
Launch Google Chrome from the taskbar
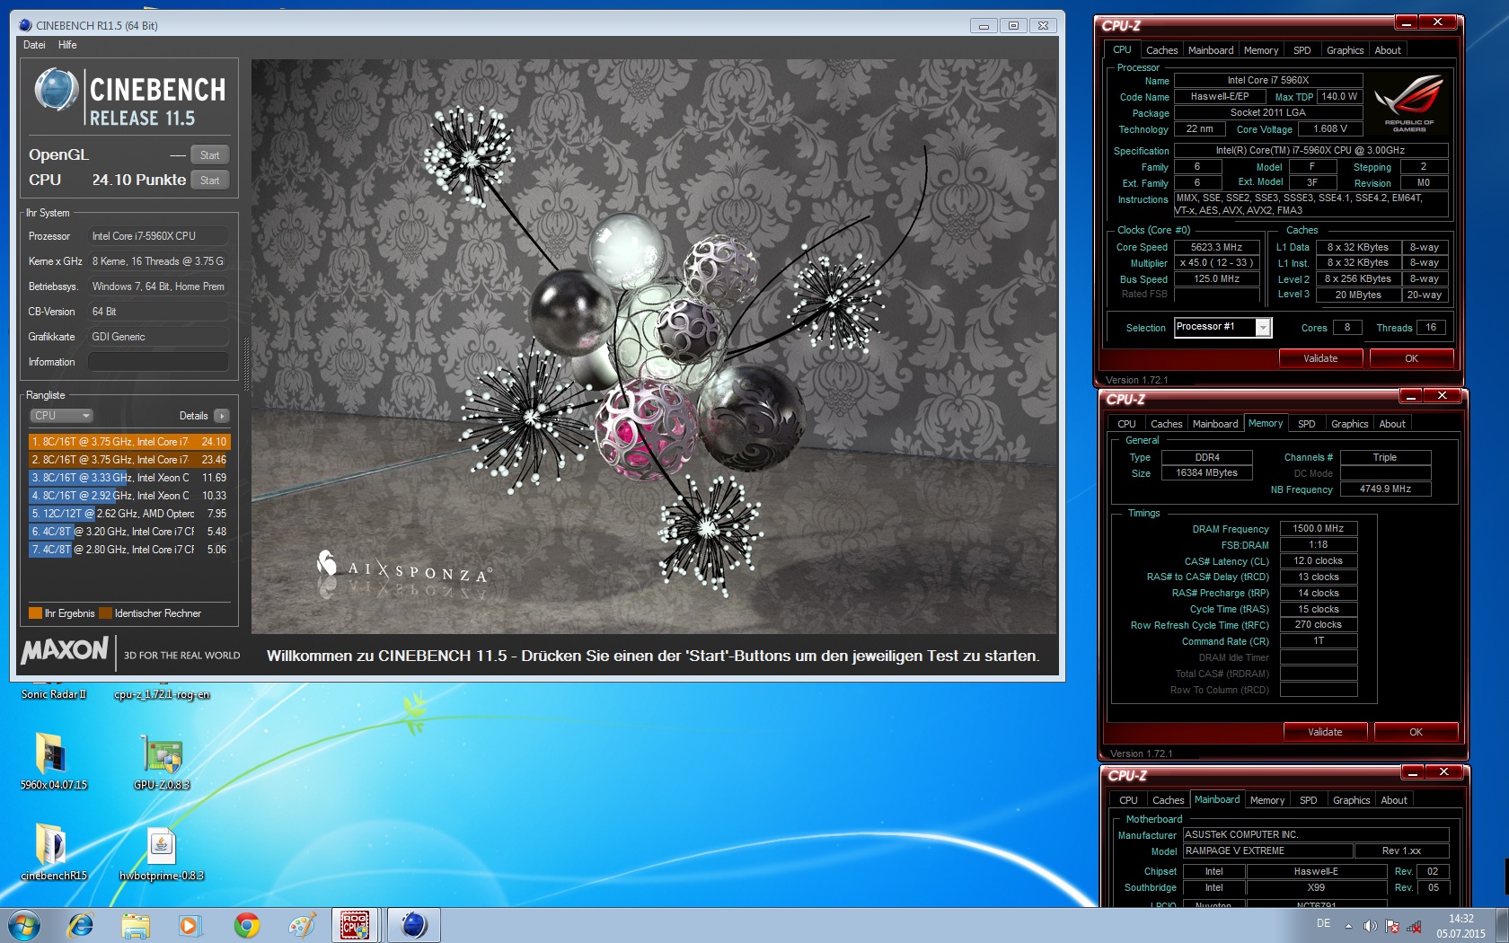(246, 925)
